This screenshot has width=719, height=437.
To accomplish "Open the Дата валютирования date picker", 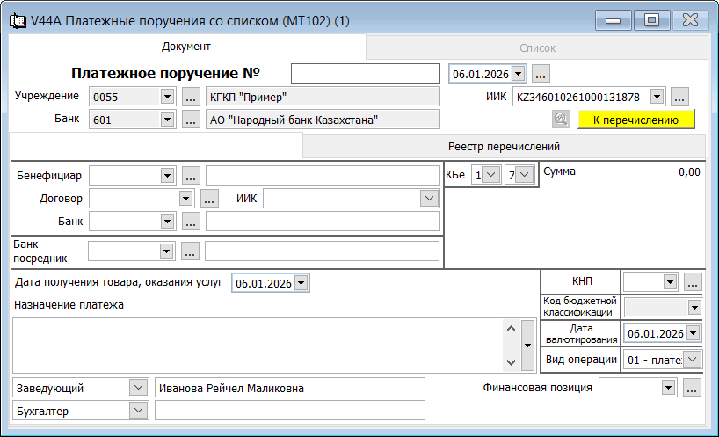I will pos(694,333).
